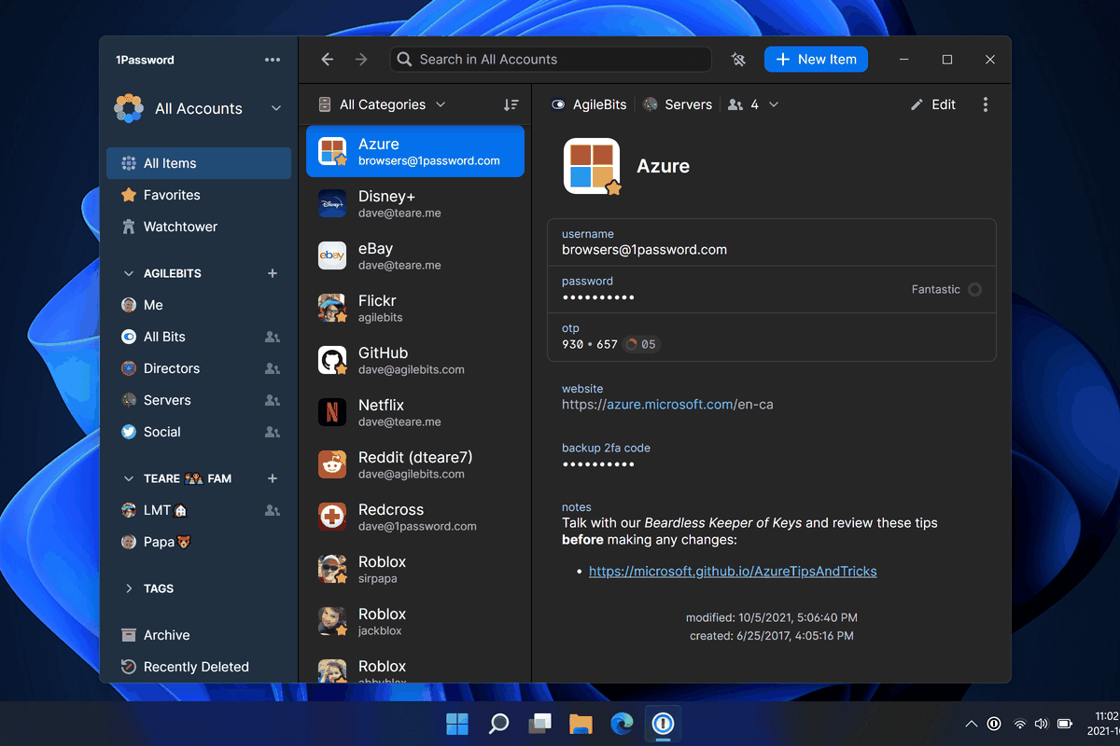Click the crossed-wand icon beside New Item
The image size is (1120, 746).
738,60
